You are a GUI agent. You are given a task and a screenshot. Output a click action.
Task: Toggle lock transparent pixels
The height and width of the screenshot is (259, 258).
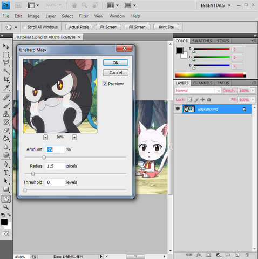click(189, 99)
